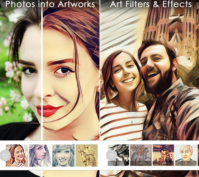Pick the sepia flower crown filter
Image resolution: width=199 pixels, height=177 pixels.
click(x=87, y=155)
